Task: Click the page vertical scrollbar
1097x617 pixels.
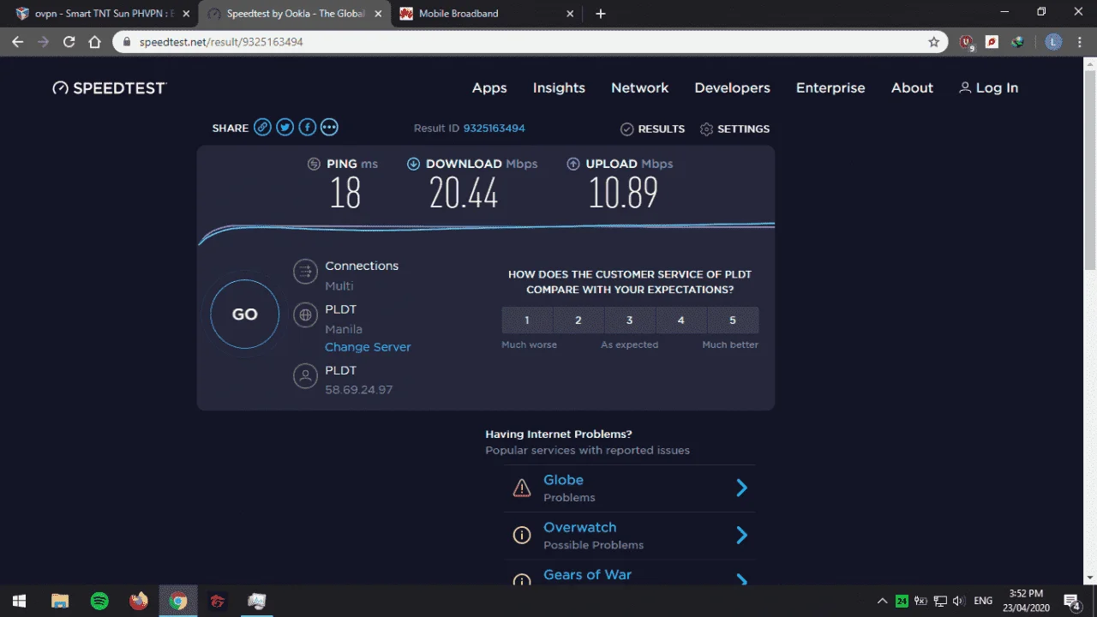Action: [x=1090, y=171]
